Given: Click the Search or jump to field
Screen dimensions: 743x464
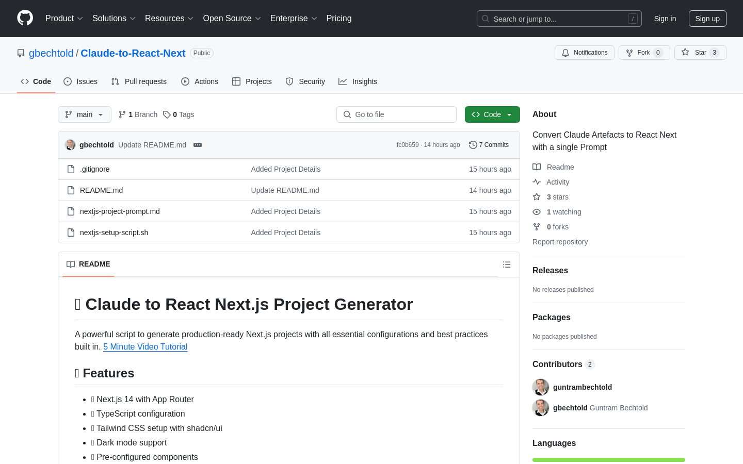Looking at the screenshot, I should pos(559,19).
